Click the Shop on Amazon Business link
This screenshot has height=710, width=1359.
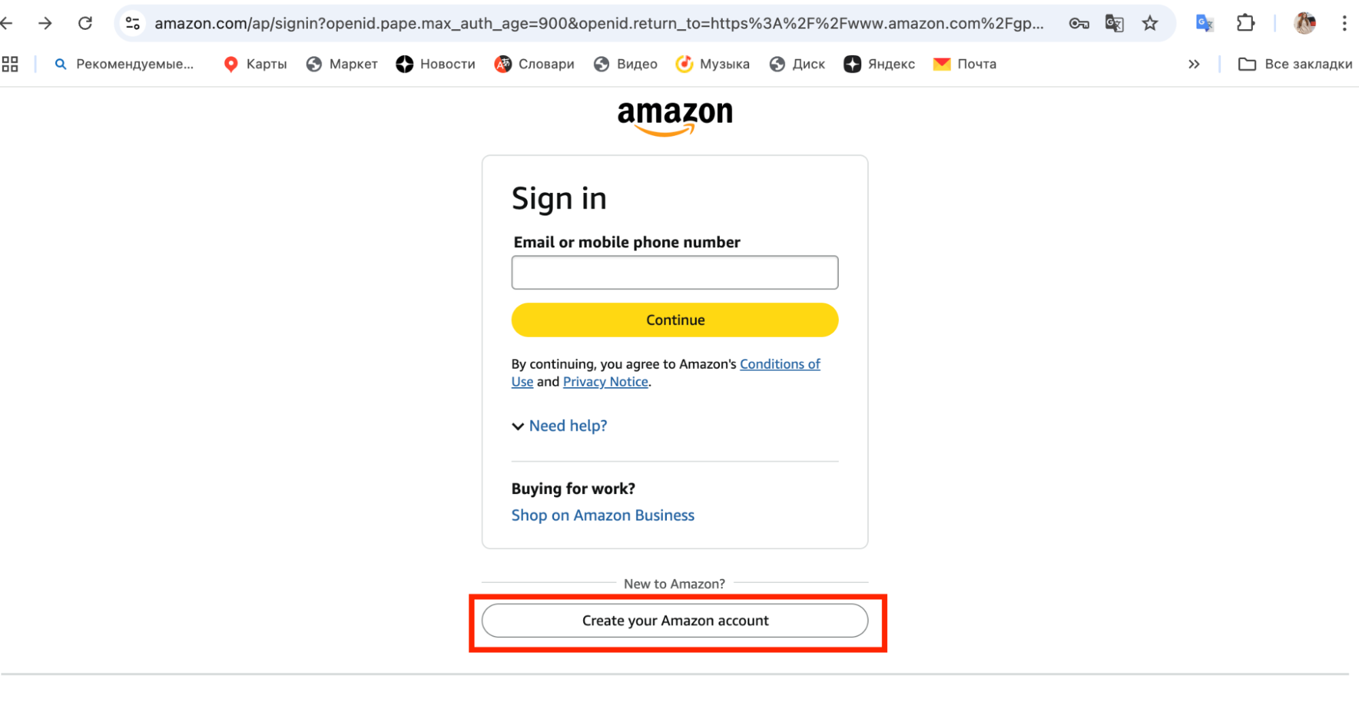(602, 515)
